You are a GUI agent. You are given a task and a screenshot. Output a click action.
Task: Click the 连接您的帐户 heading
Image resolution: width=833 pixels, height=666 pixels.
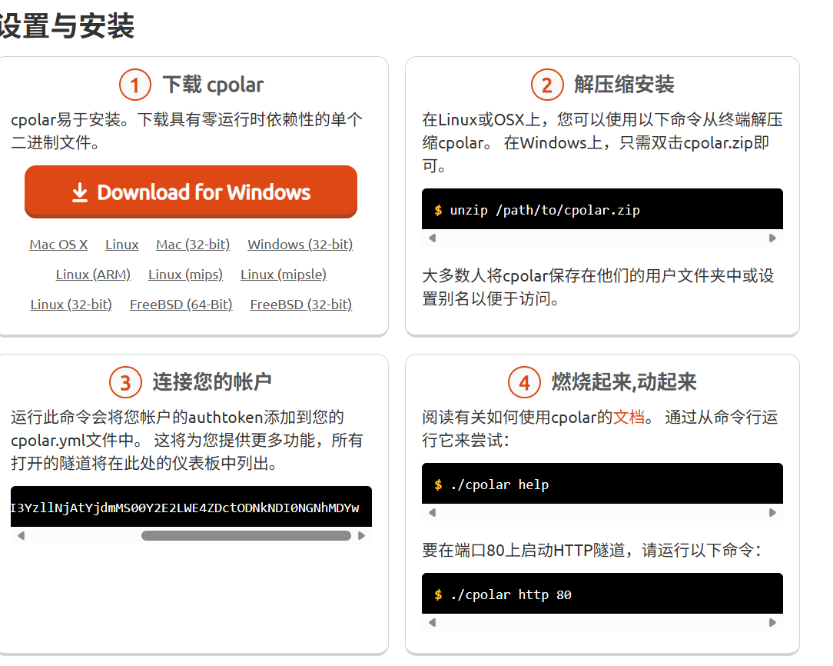212,382
